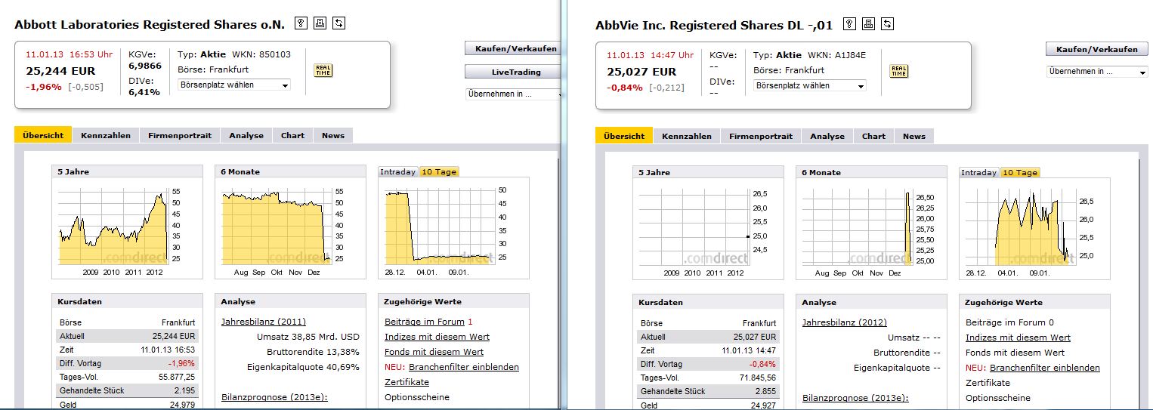
Task: Open Jahresbilanz (2011) link in Abbott window
Action: 264,322
